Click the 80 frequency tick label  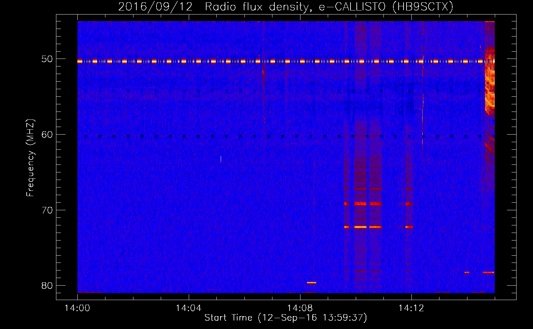(x=47, y=286)
